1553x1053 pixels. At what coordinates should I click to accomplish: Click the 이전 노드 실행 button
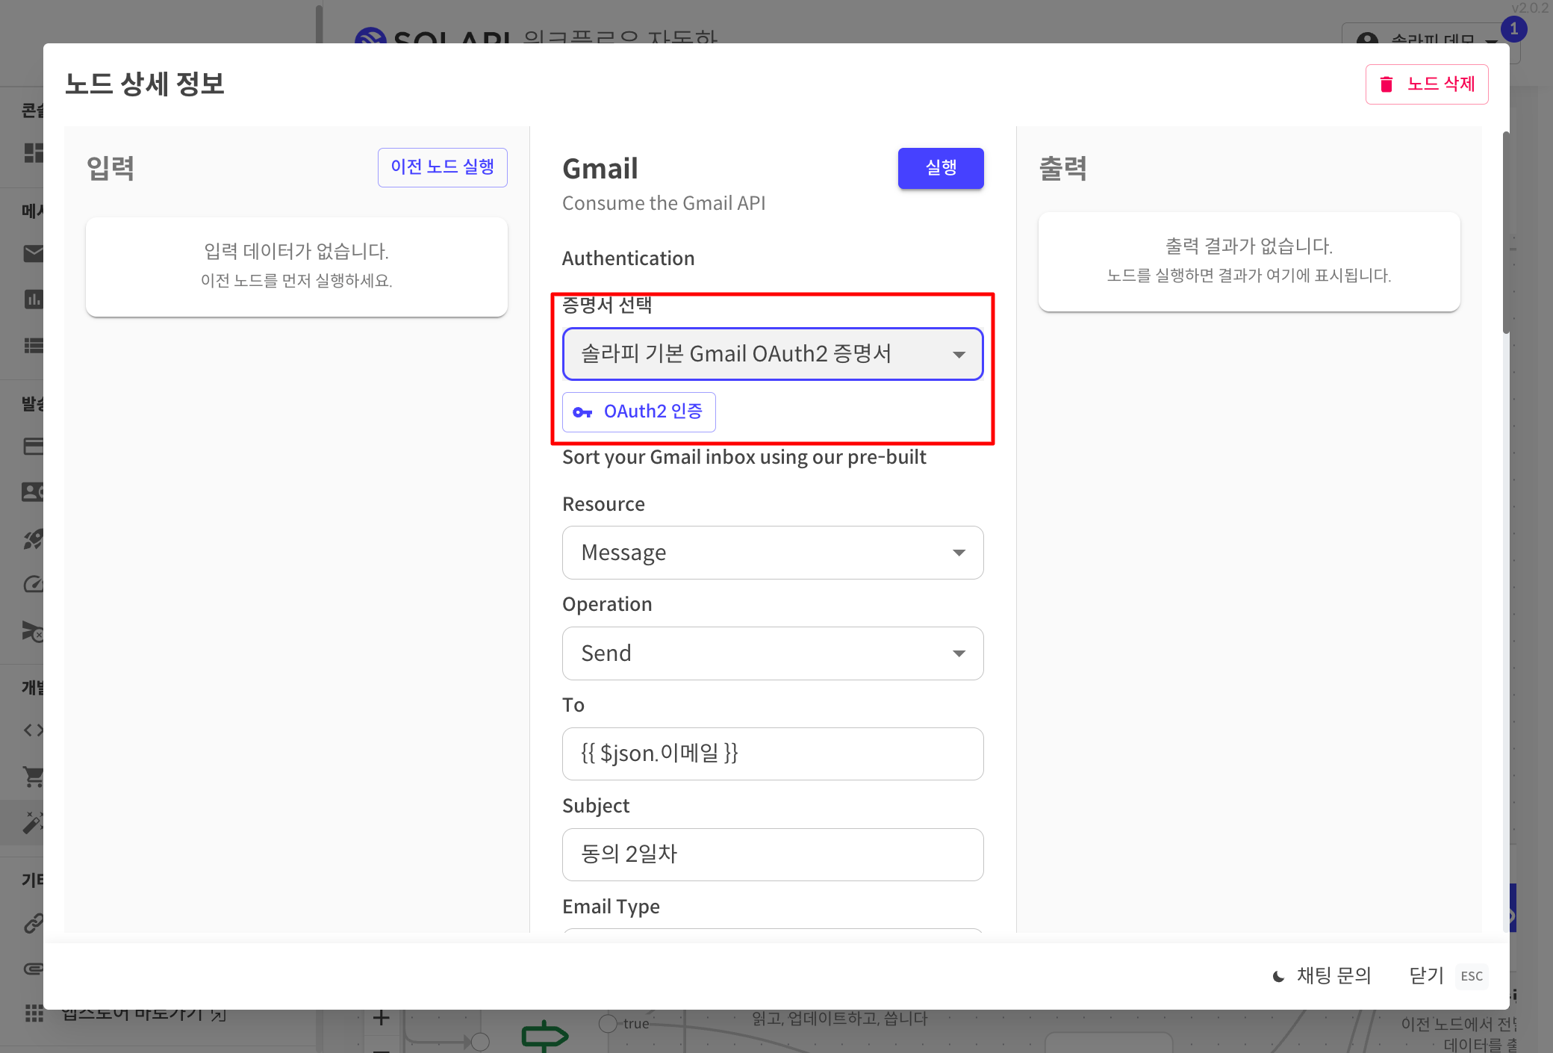click(442, 167)
